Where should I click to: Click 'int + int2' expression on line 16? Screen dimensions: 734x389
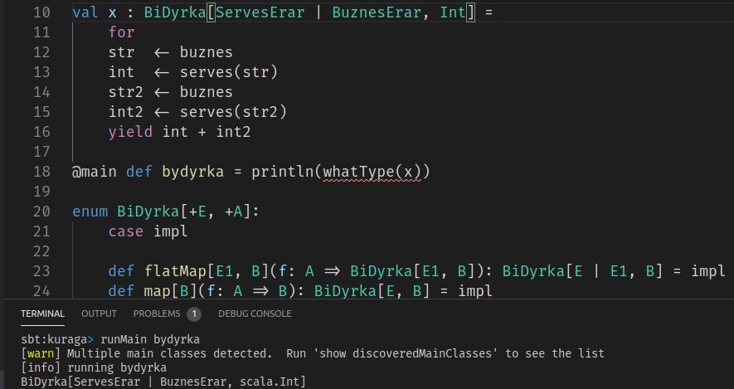point(207,132)
